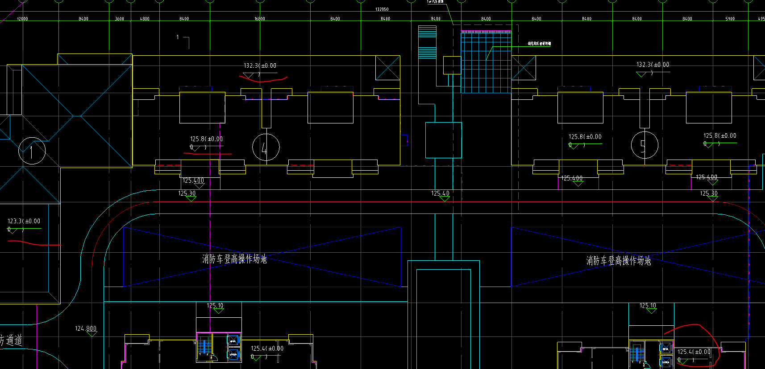Select 125.10 label above right stair core
Viewport: 765px width, 369px height.
(648, 306)
